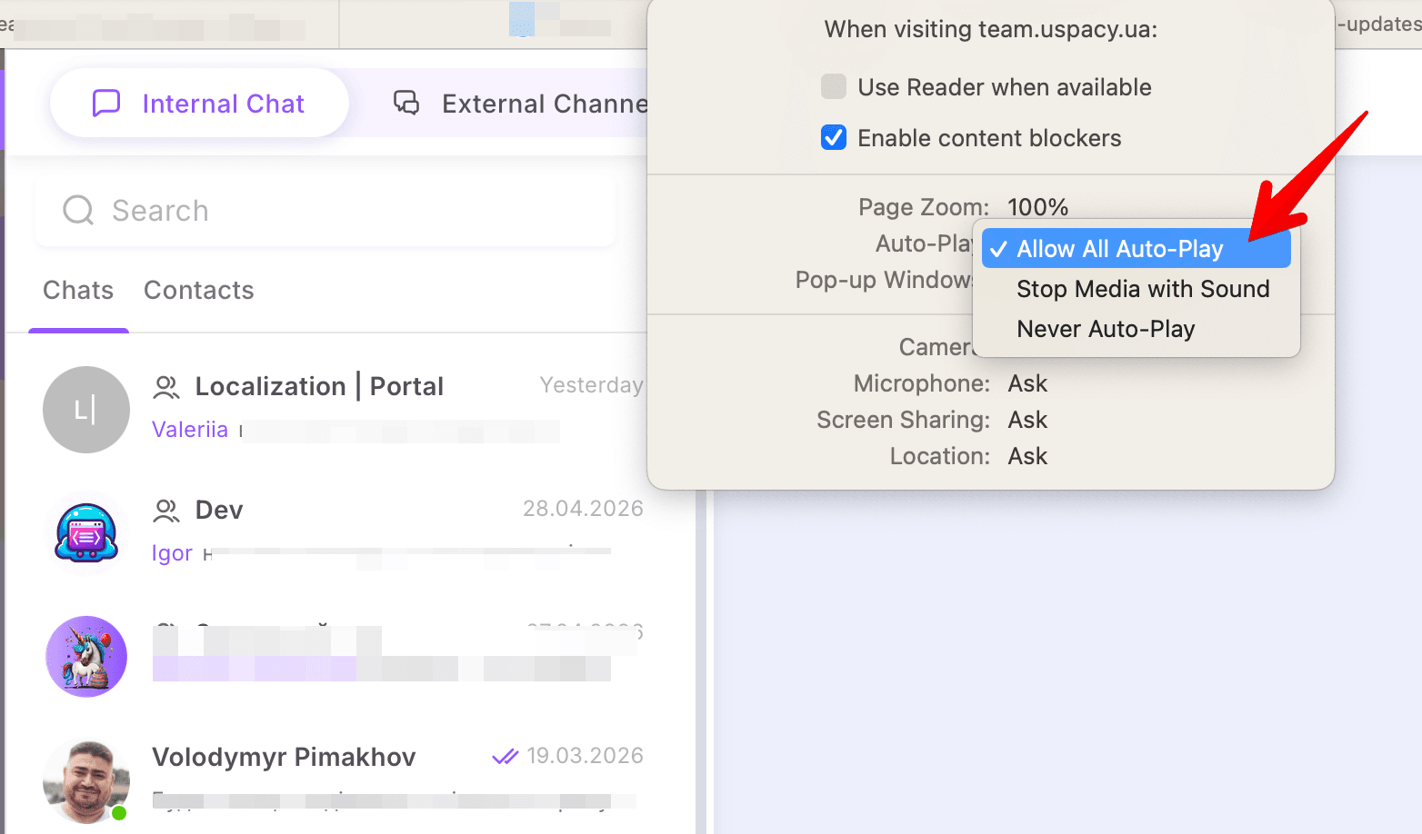Uncheck Enable content blockers
1422x834 pixels.
[834, 138]
